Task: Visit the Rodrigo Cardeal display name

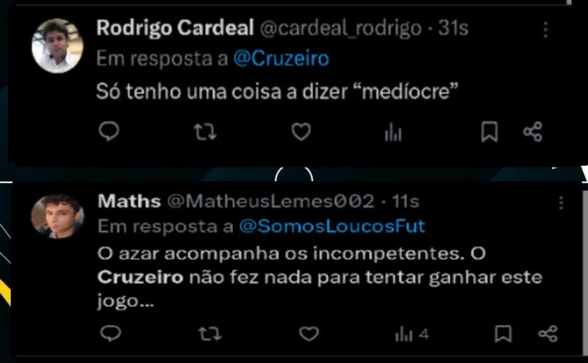Action: [175, 28]
